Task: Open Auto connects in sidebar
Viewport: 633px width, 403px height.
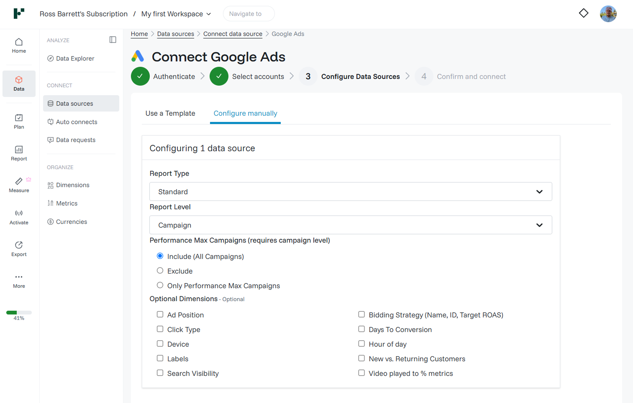Action: pyautogui.click(x=81, y=122)
